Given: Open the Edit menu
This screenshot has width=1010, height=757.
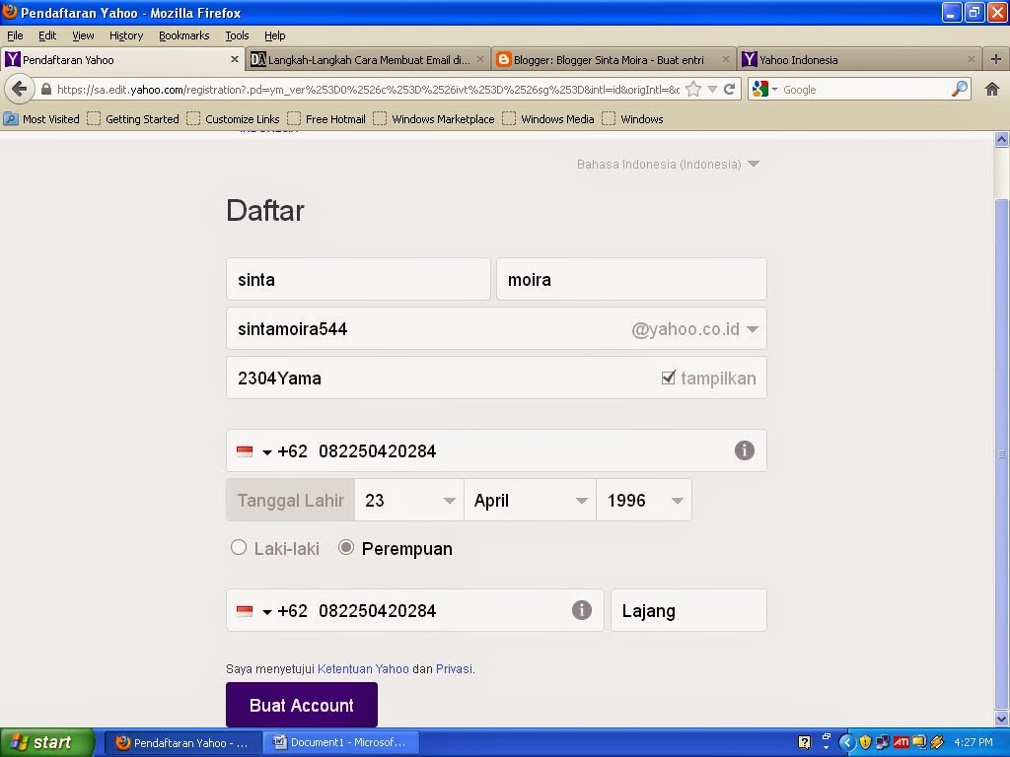Looking at the screenshot, I should (x=47, y=35).
